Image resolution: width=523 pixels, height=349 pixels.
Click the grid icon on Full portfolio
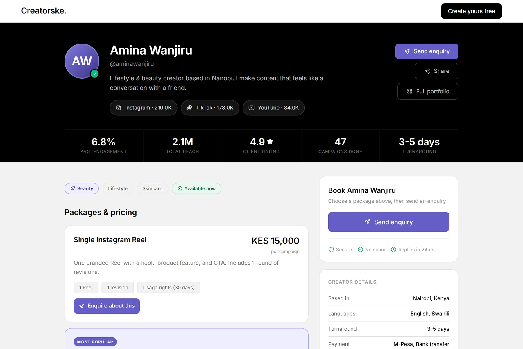(409, 91)
